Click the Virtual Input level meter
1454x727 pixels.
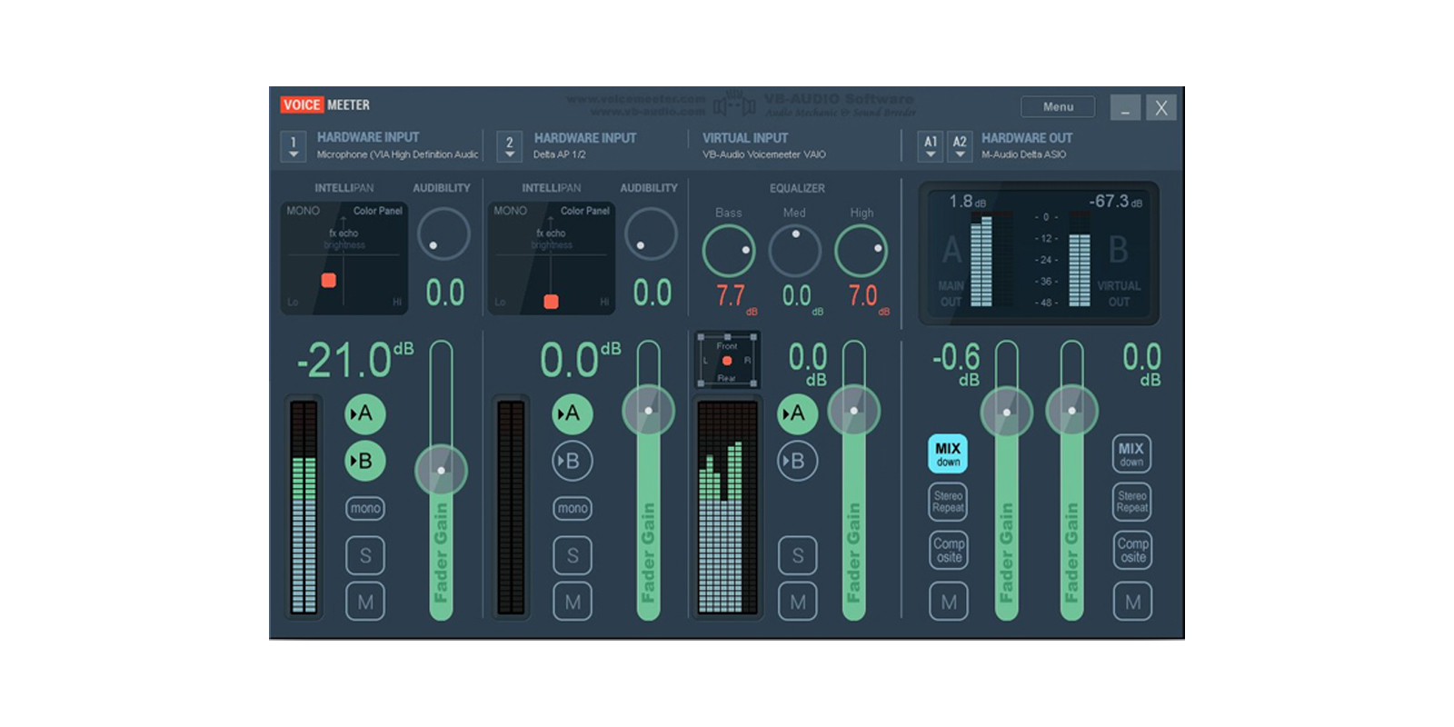[x=727, y=509]
